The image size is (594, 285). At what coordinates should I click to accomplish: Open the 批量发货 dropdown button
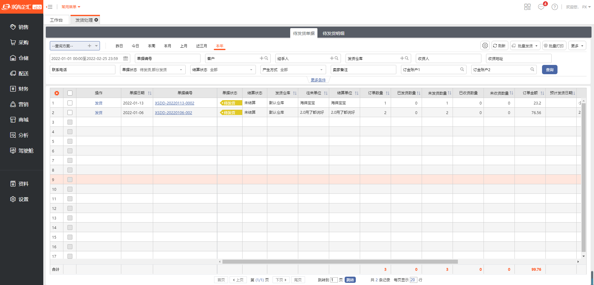pyautogui.click(x=525, y=46)
